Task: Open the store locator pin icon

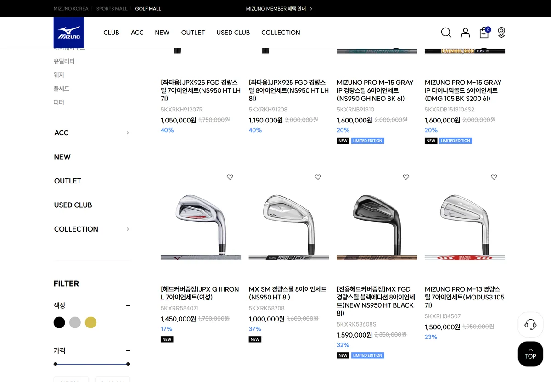Action: point(501,33)
